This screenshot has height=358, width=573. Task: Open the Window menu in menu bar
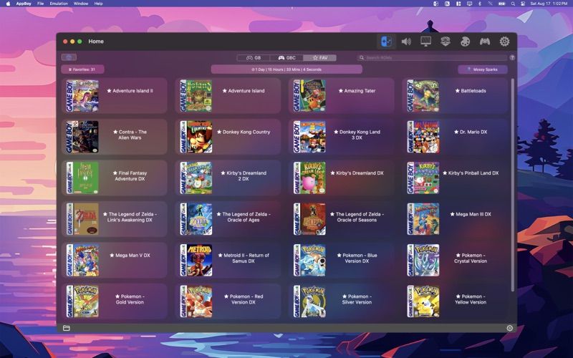81,4
